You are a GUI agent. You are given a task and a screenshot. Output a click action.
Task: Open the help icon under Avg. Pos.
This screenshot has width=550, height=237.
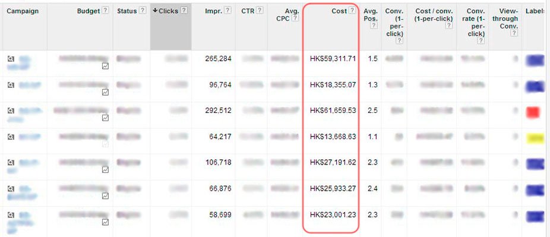point(374,26)
